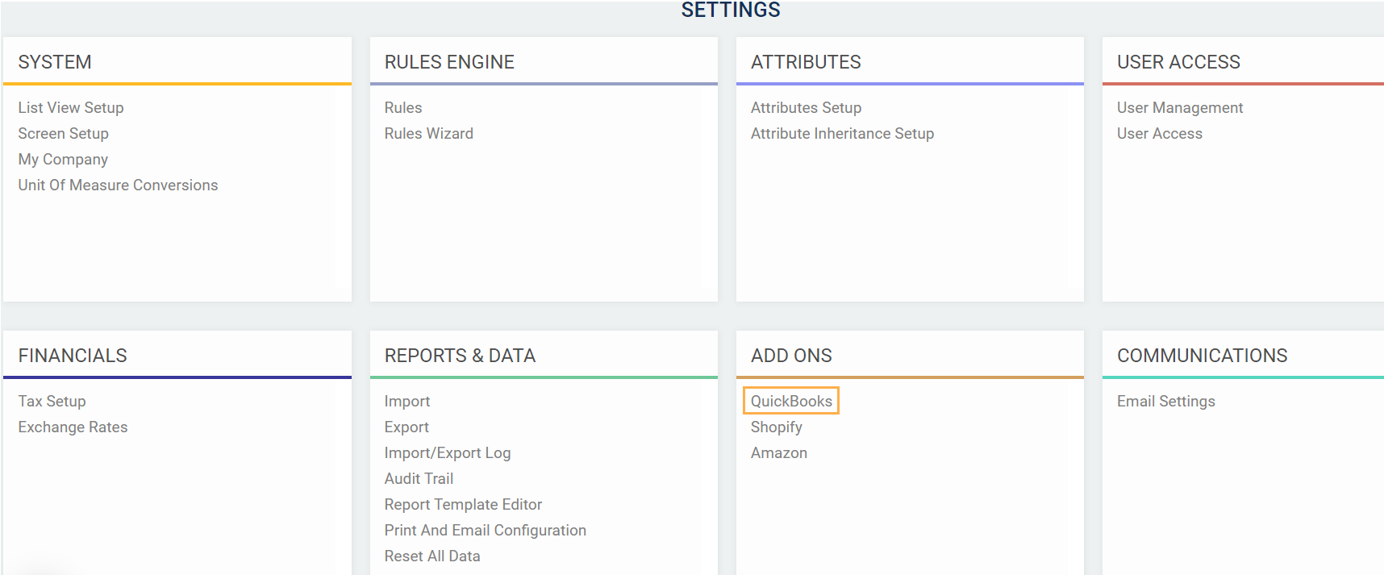Open Report Template Editor
1384x575 pixels.
click(x=463, y=504)
